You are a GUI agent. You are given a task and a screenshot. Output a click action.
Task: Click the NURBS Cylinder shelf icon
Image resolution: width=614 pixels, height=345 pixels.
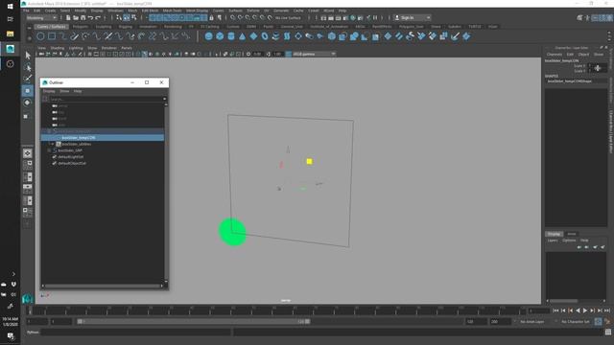[x=231, y=36]
